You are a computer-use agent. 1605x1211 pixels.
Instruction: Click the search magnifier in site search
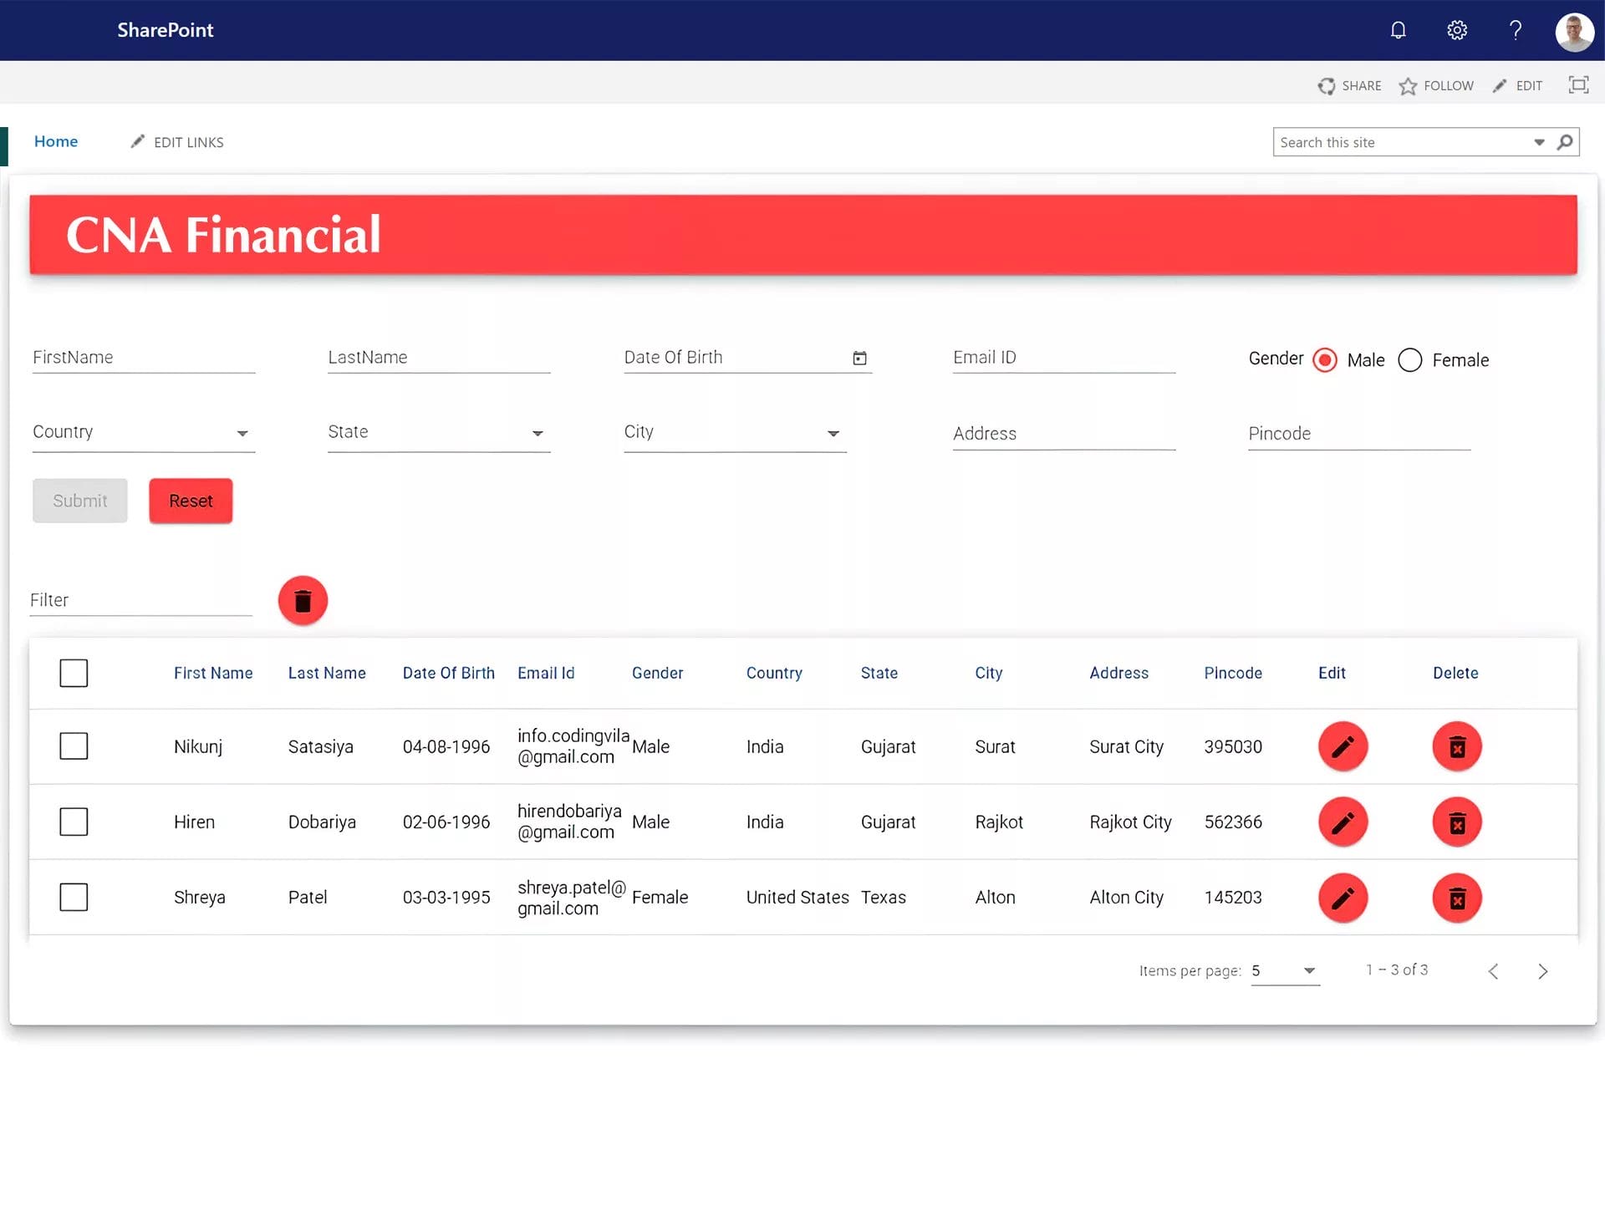pyautogui.click(x=1566, y=142)
